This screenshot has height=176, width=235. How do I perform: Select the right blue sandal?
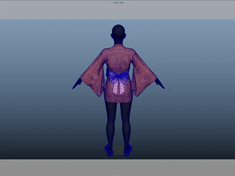128,151
